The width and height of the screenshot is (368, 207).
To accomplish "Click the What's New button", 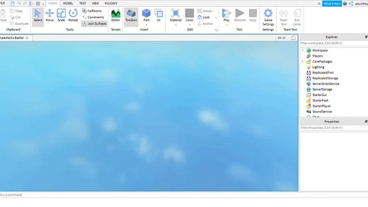I will point(332,3).
